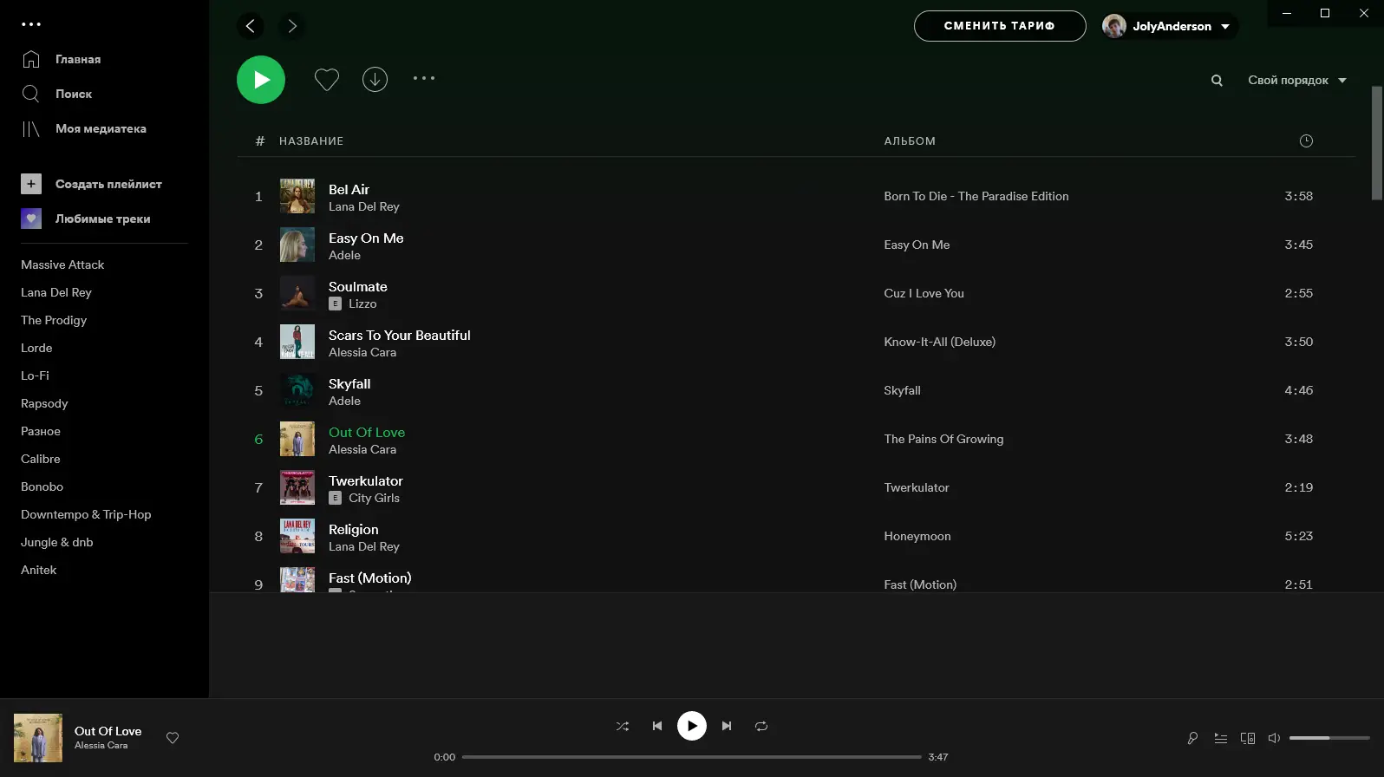Screen dimensions: 1384x777
Task: Select Scars To Your Beautiful track title
Action: (400, 335)
